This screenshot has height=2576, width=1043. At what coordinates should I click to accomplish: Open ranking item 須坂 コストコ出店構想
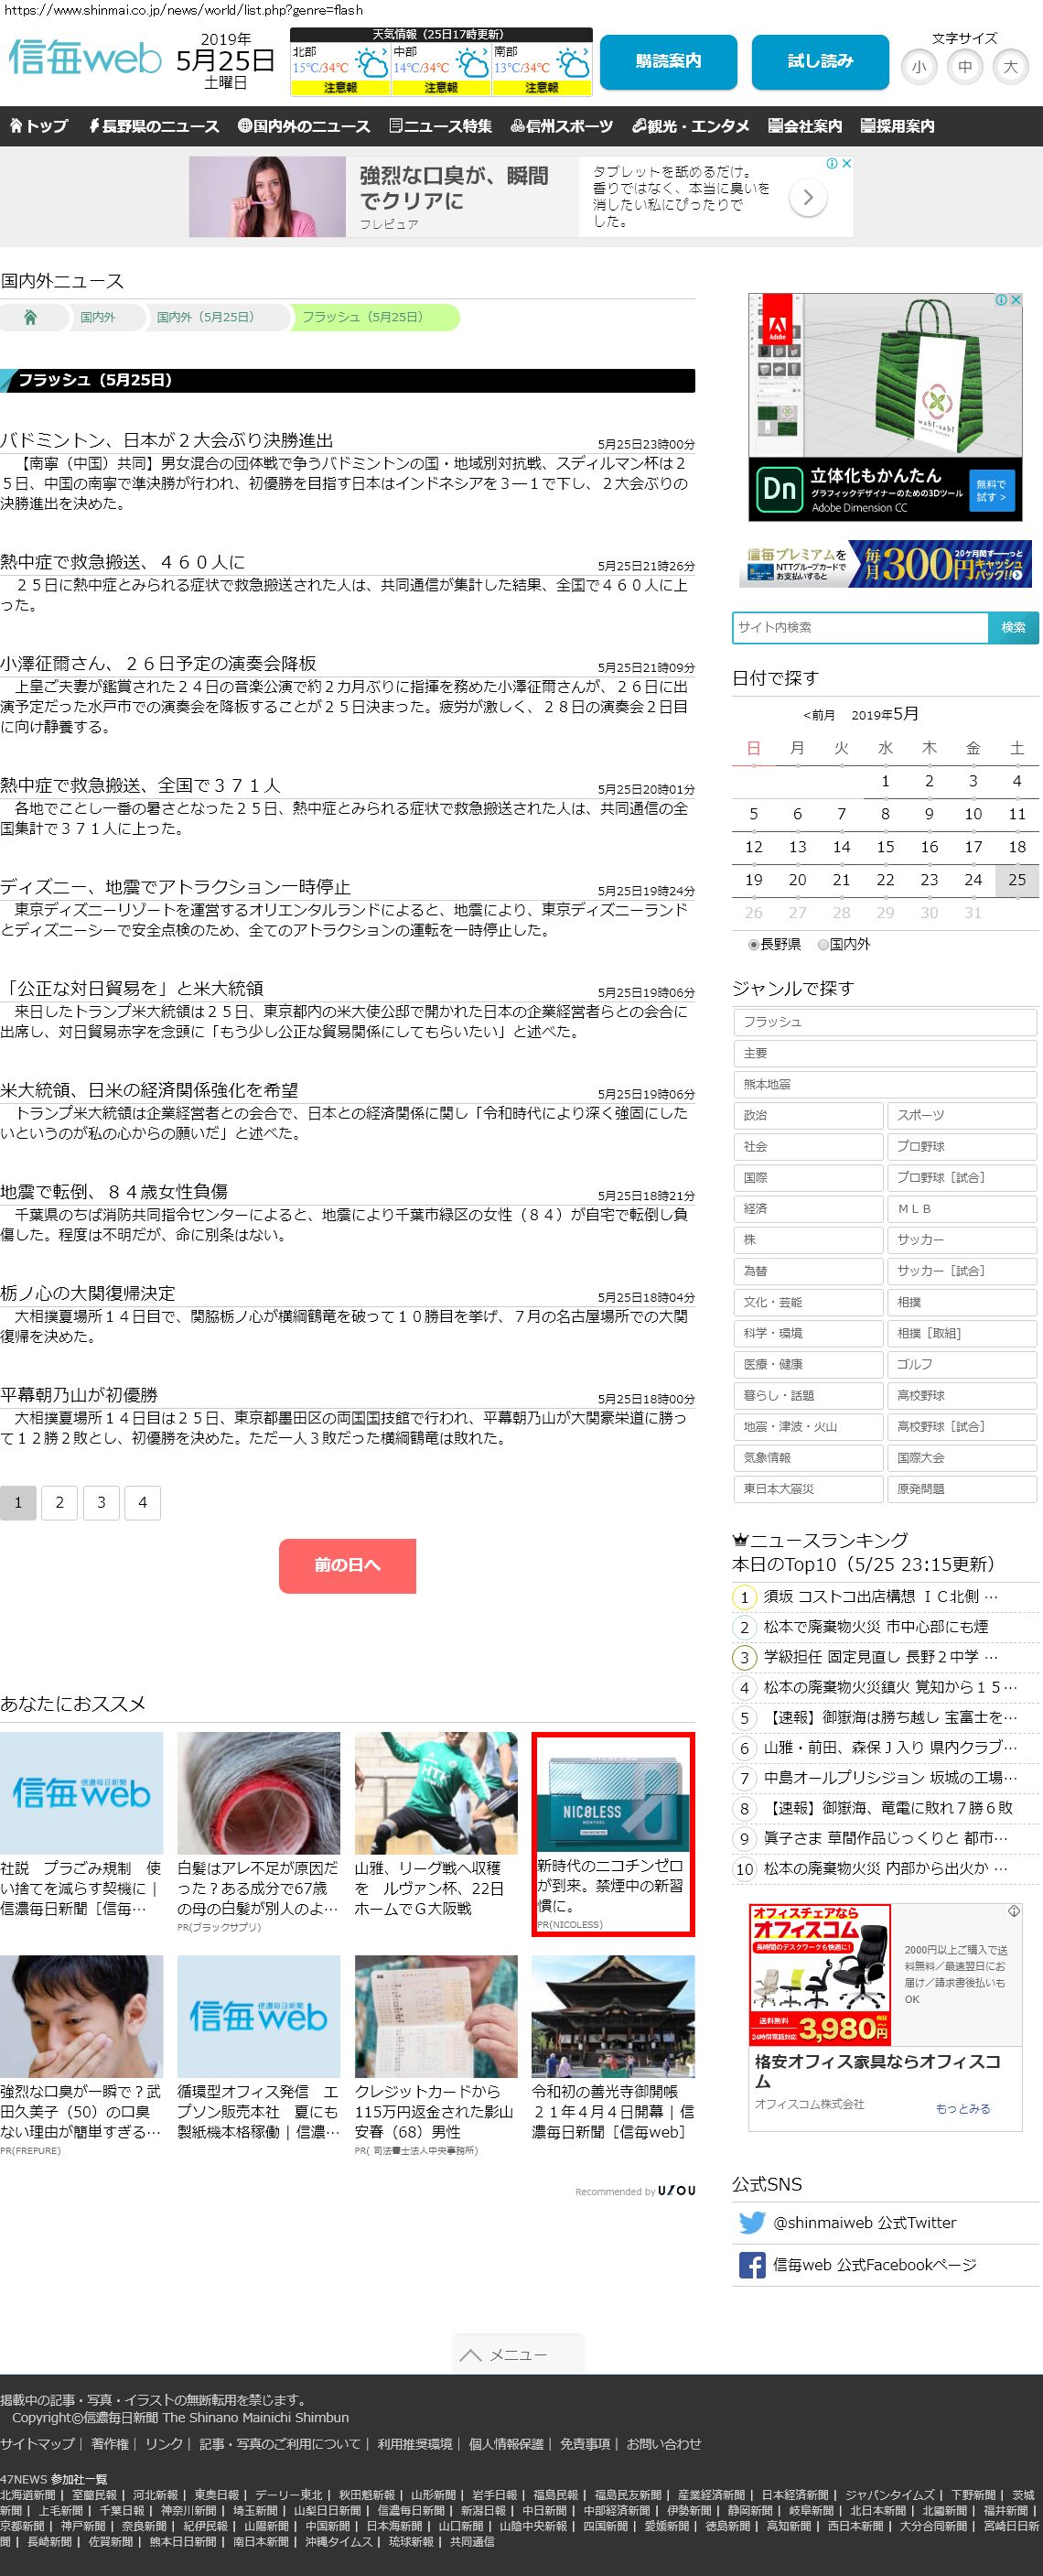880,1596
